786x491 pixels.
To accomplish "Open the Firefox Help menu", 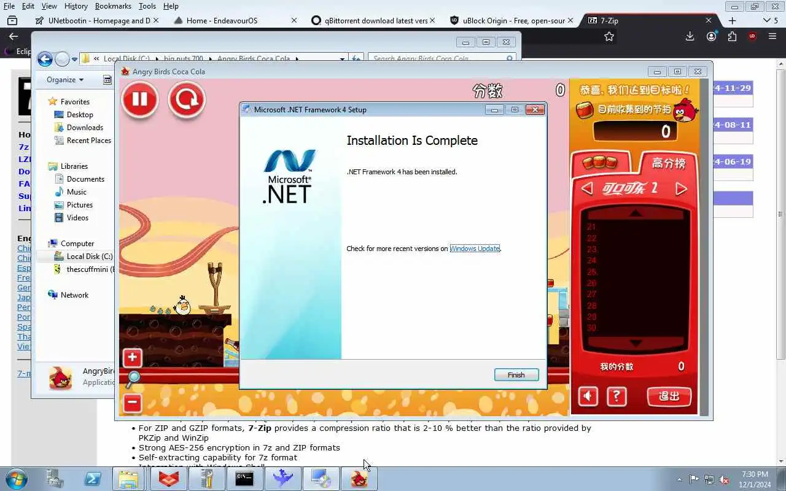I will pos(171,6).
